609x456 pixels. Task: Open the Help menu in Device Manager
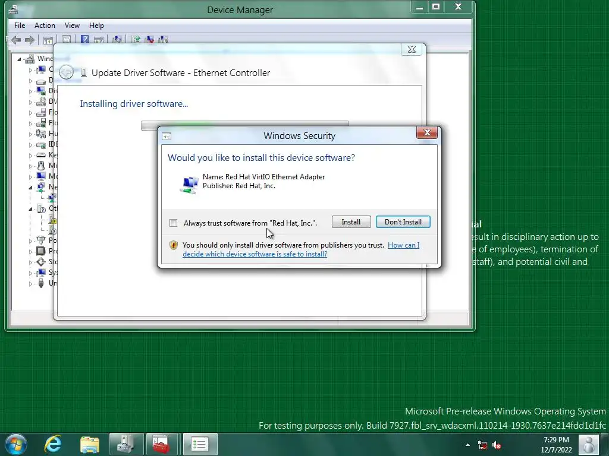96,26
